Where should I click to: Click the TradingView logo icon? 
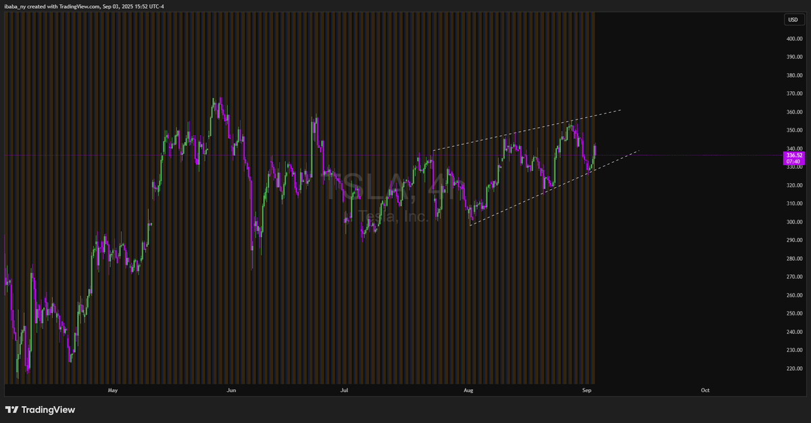tap(12, 409)
